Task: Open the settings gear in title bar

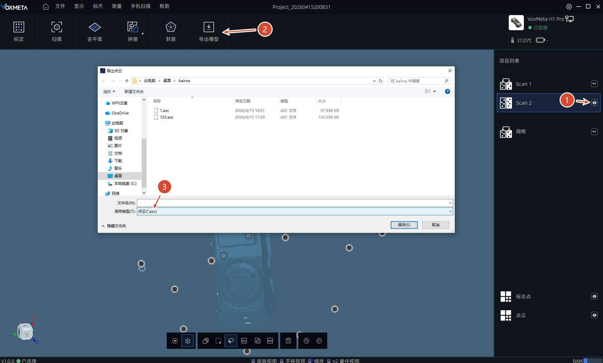Action: point(569,7)
